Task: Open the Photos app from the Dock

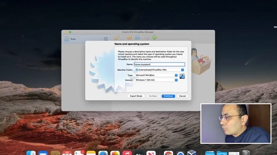Action: 115,153
